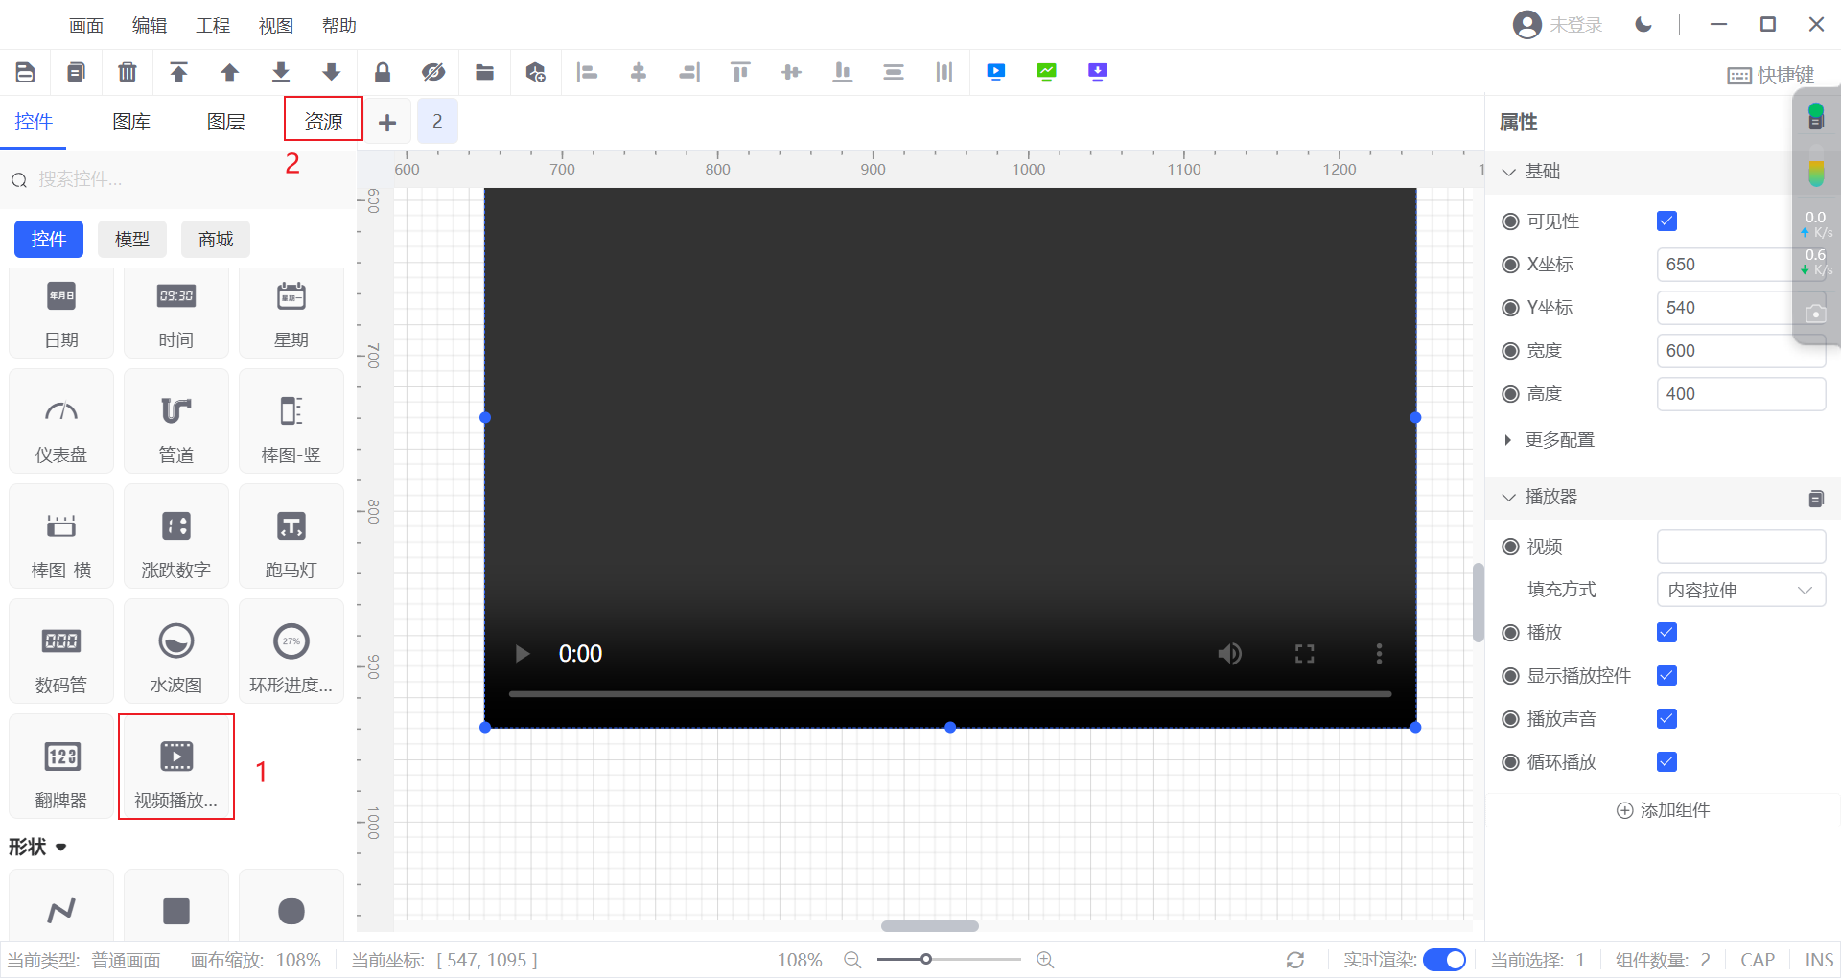Click the trash delete icon in toolbar
The height and width of the screenshot is (978, 1841).
pyautogui.click(x=127, y=72)
